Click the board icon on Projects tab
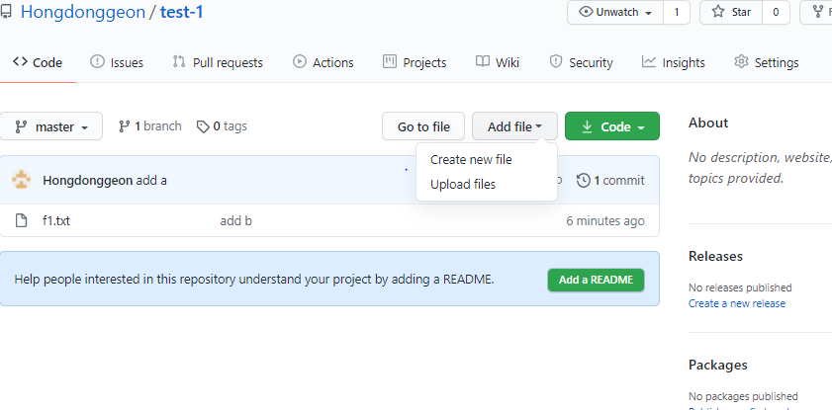The image size is (832, 410). [390, 61]
